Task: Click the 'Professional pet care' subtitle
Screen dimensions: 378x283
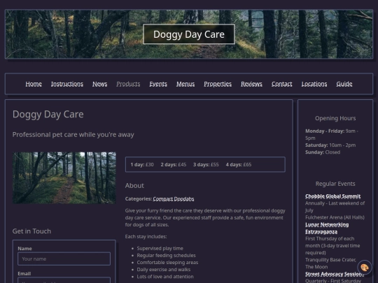Action: click(x=73, y=135)
